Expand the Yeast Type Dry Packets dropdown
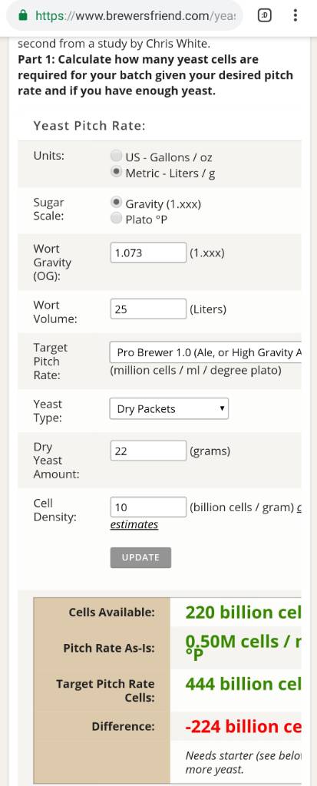Image resolution: width=317 pixels, height=786 pixels. (x=169, y=408)
